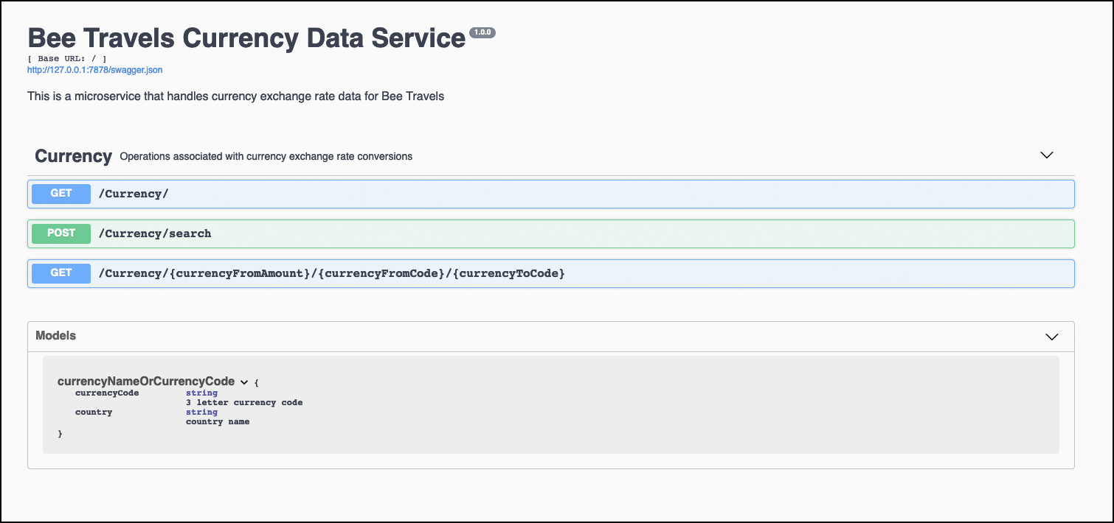The image size is (1114, 523).
Task: Click the POST badge for /Currency/search
Action: [61, 234]
